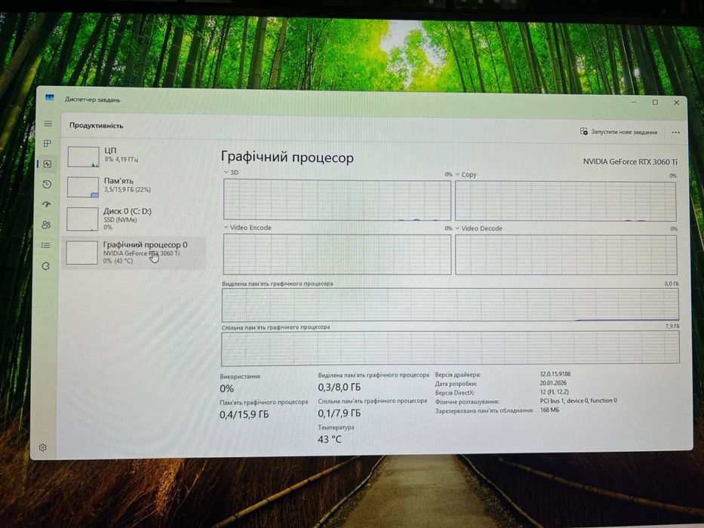
Task: Open the Processes page icon
Action: click(x=47, y=143)
